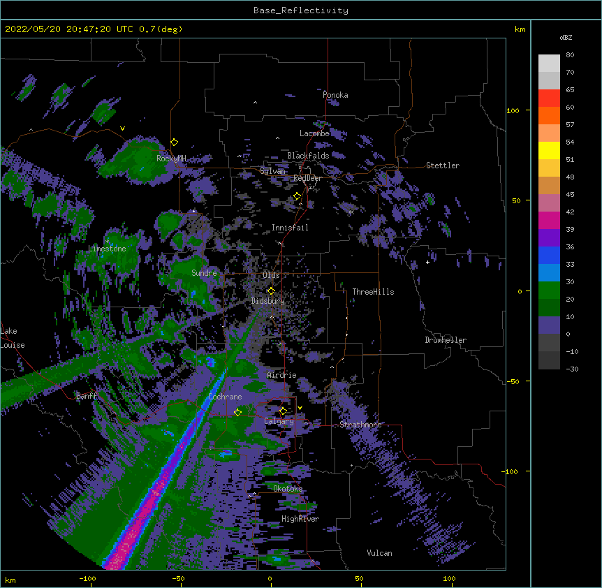Click the Cochrane city label
The image size is (602, 588).
(225, 397)
